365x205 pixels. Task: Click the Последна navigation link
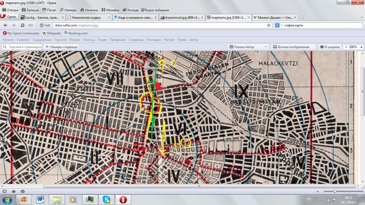coord(154,40)
